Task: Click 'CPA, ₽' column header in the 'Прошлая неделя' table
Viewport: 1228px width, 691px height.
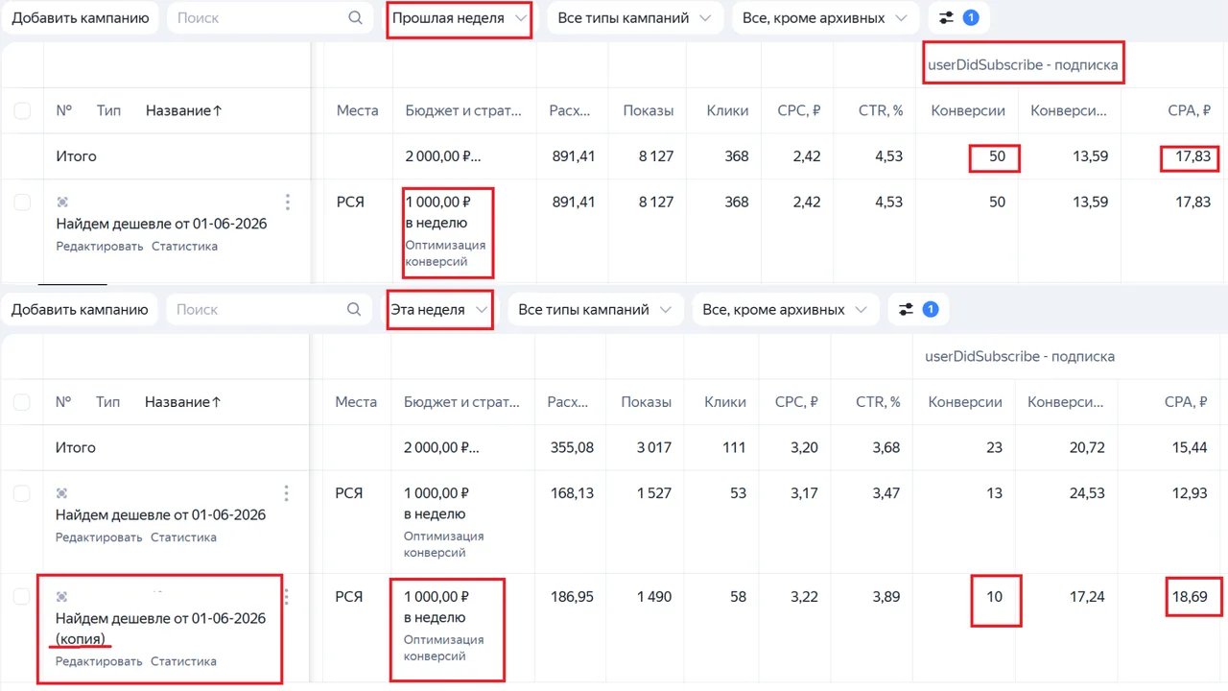Action: (x=1189, y=110)
